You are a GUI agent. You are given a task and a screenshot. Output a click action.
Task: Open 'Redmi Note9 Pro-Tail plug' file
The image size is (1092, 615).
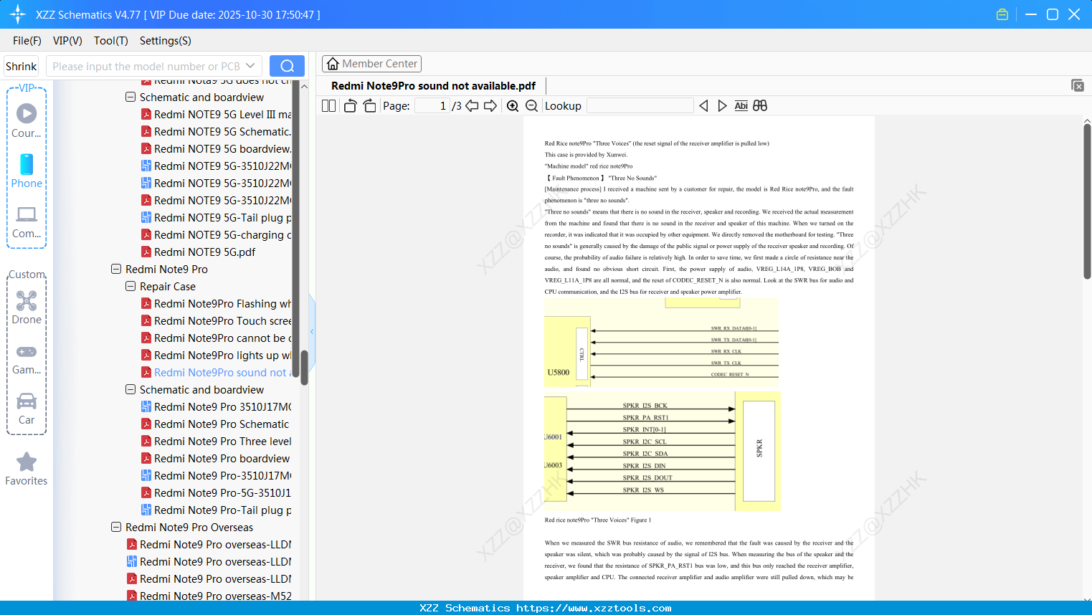(x=216, y=510)
